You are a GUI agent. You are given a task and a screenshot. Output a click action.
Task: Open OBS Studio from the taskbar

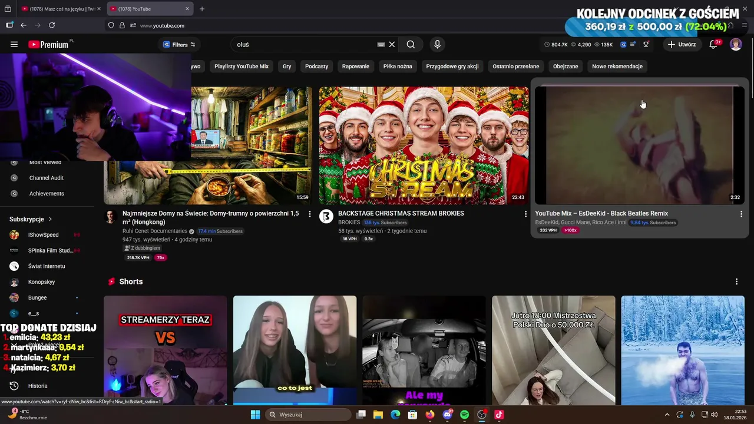pyautogui.click(x=482, y=415)
